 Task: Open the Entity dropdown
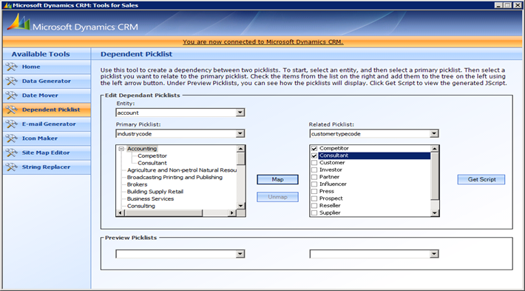pos(240,113)
